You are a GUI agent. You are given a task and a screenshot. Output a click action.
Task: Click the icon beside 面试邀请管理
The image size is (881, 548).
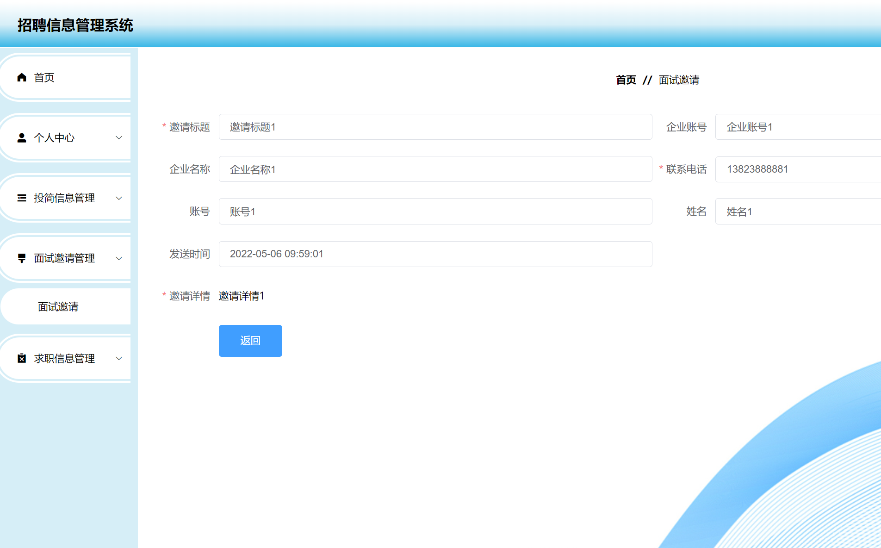coord(21,258)
